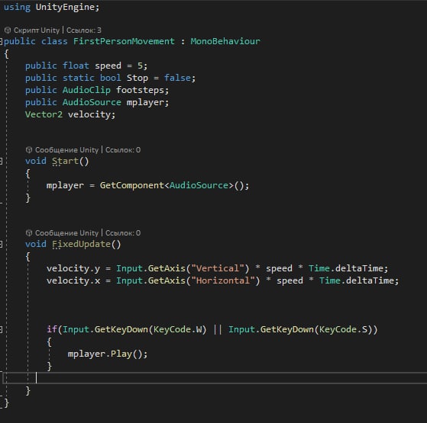
Task: Click the Unity message icon above FixedUpdate()
Action: (x=29, y=232)
